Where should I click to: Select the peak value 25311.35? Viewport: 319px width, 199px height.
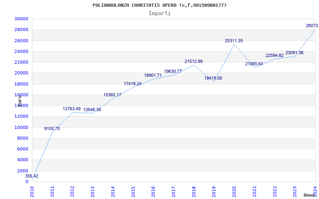click(x=234, y=41)
